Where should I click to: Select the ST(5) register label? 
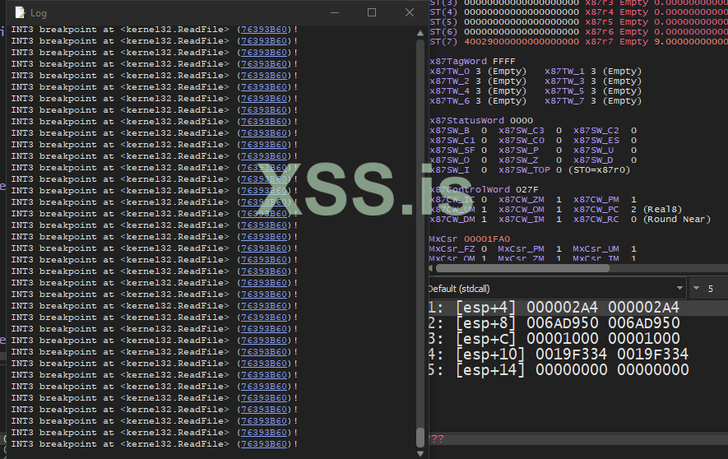[x=443, y=22]
